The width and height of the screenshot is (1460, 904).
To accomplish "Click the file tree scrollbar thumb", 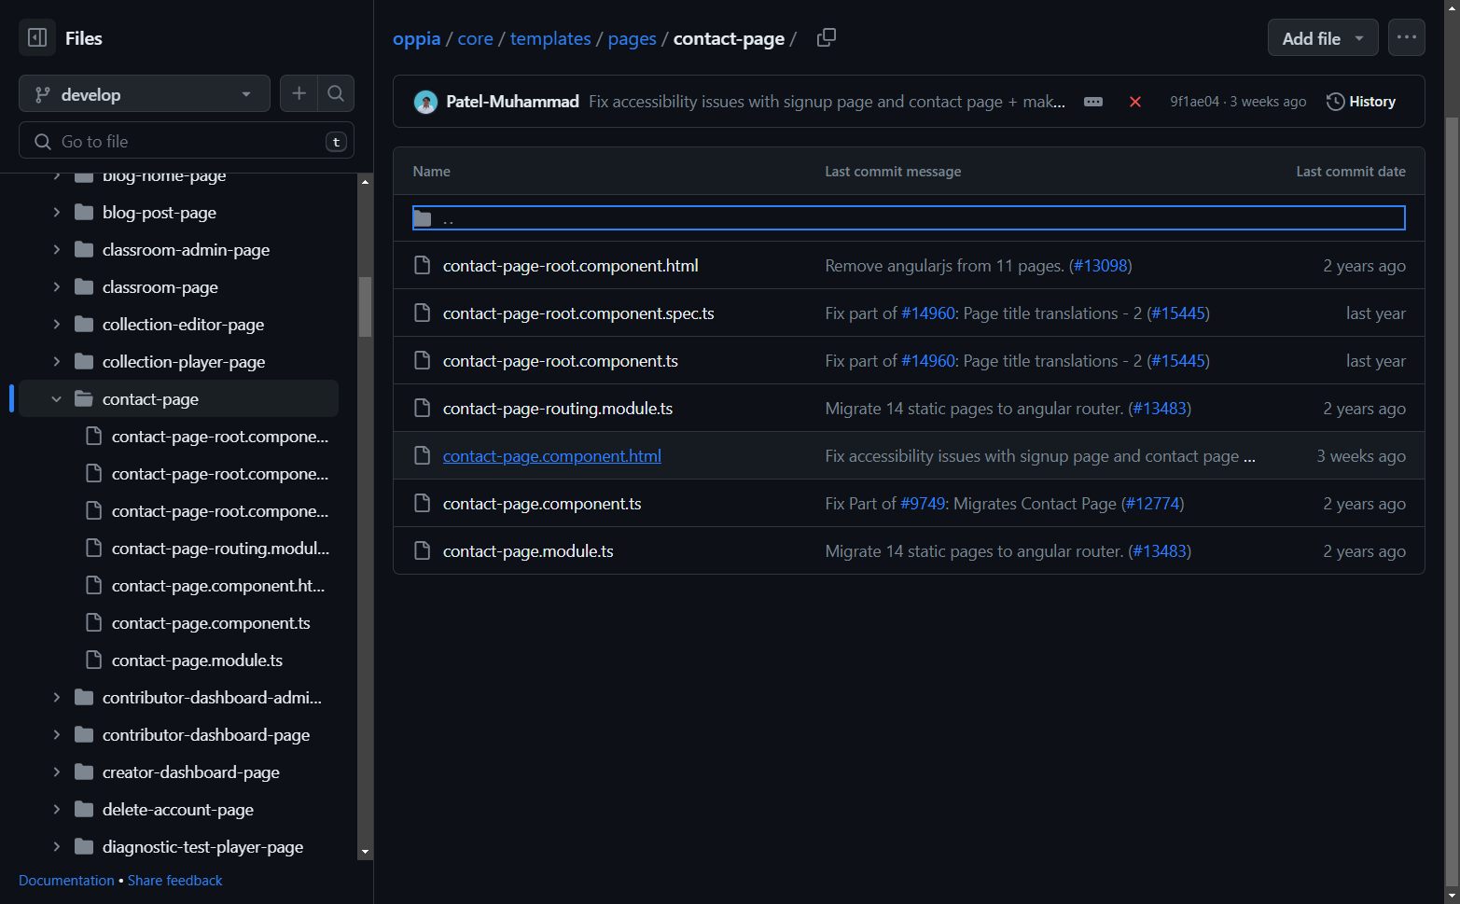I will click(365, 307).
